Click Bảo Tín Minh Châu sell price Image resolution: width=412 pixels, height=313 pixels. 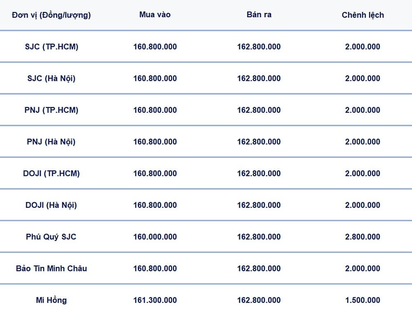coord(259,269)
